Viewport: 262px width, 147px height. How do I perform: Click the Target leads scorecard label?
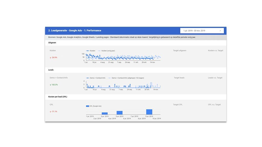click(x=179, y=78)
